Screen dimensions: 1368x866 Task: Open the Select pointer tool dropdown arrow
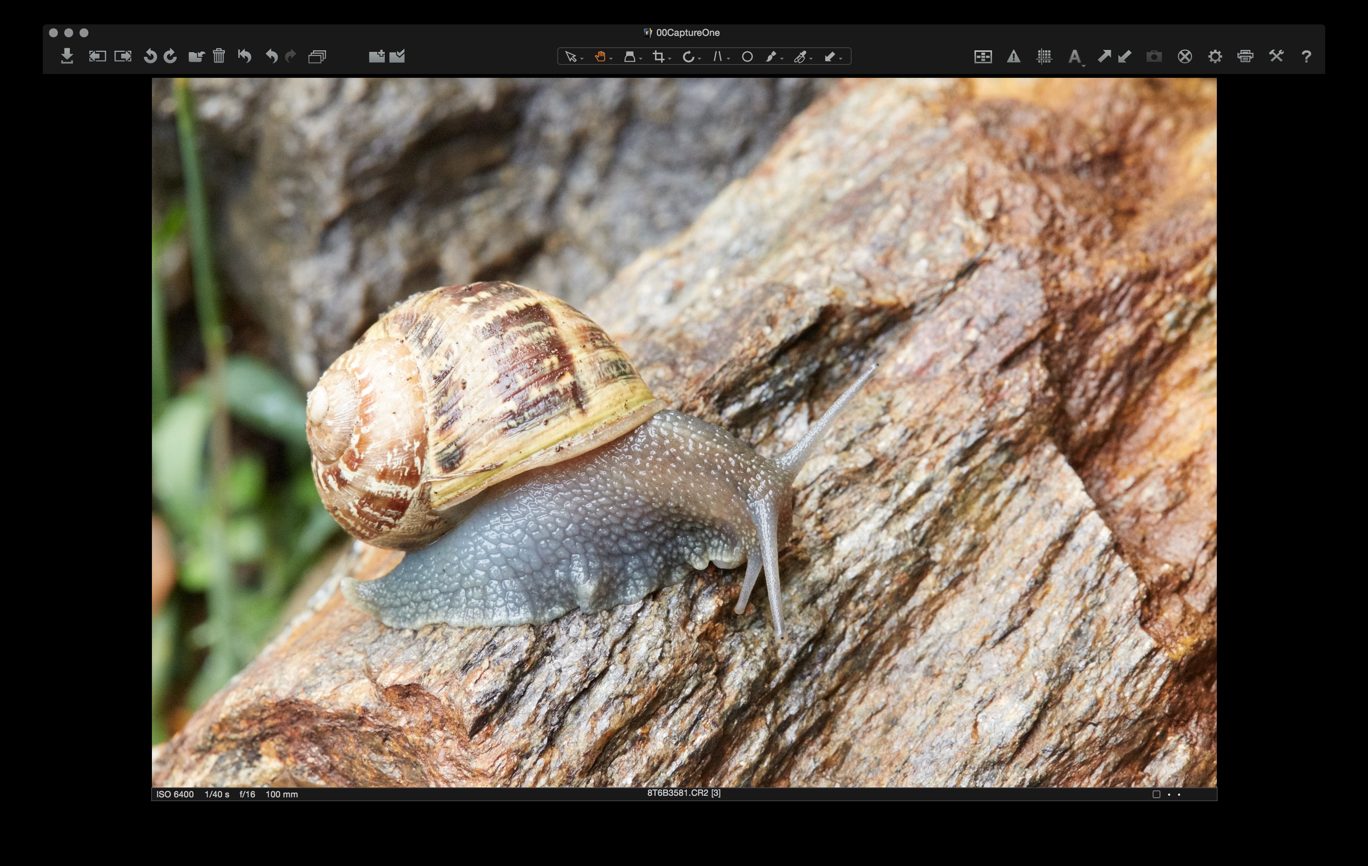(x=582, y=59)
